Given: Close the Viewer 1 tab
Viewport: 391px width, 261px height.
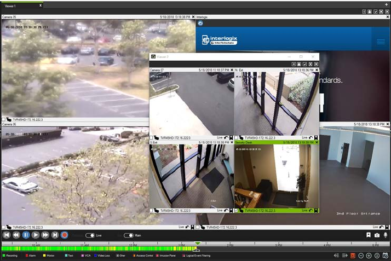Looking at the screenshot, I should pos(41,5).
